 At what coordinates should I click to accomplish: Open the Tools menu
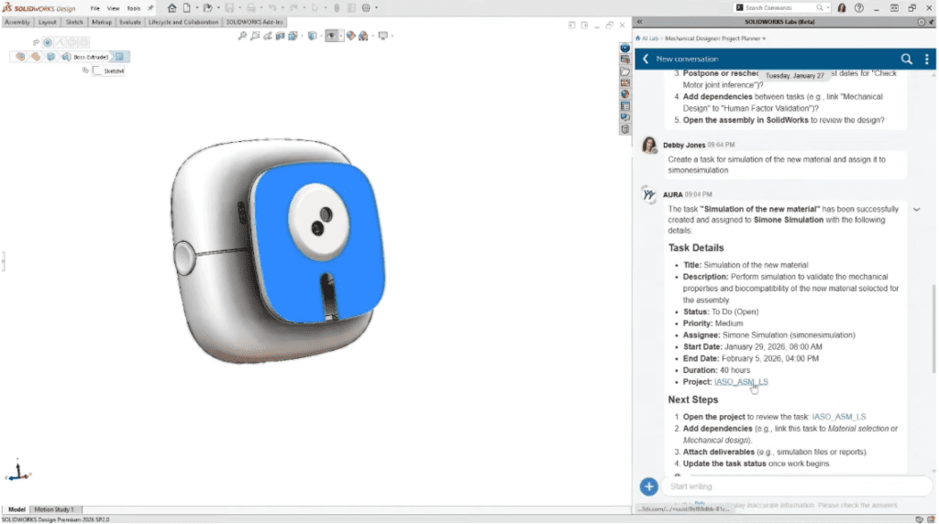(133, 8)
